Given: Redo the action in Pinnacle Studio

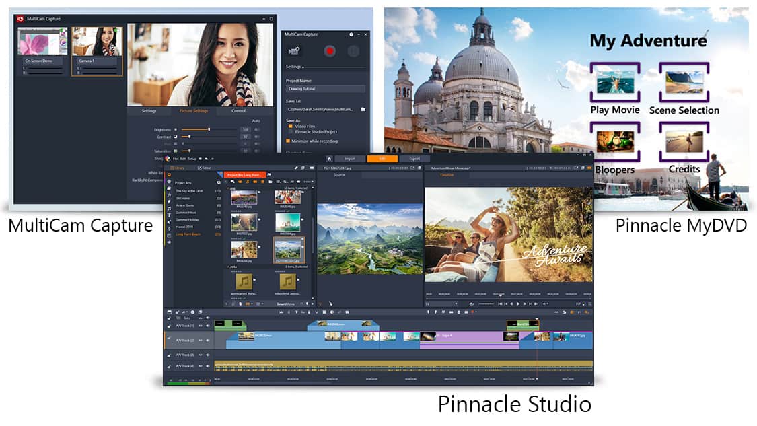Looking at the screenshot, I should pyautogui.click(x=212, y=158).
